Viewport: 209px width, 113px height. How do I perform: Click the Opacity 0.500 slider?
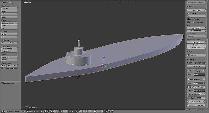[x=196, y=98]
